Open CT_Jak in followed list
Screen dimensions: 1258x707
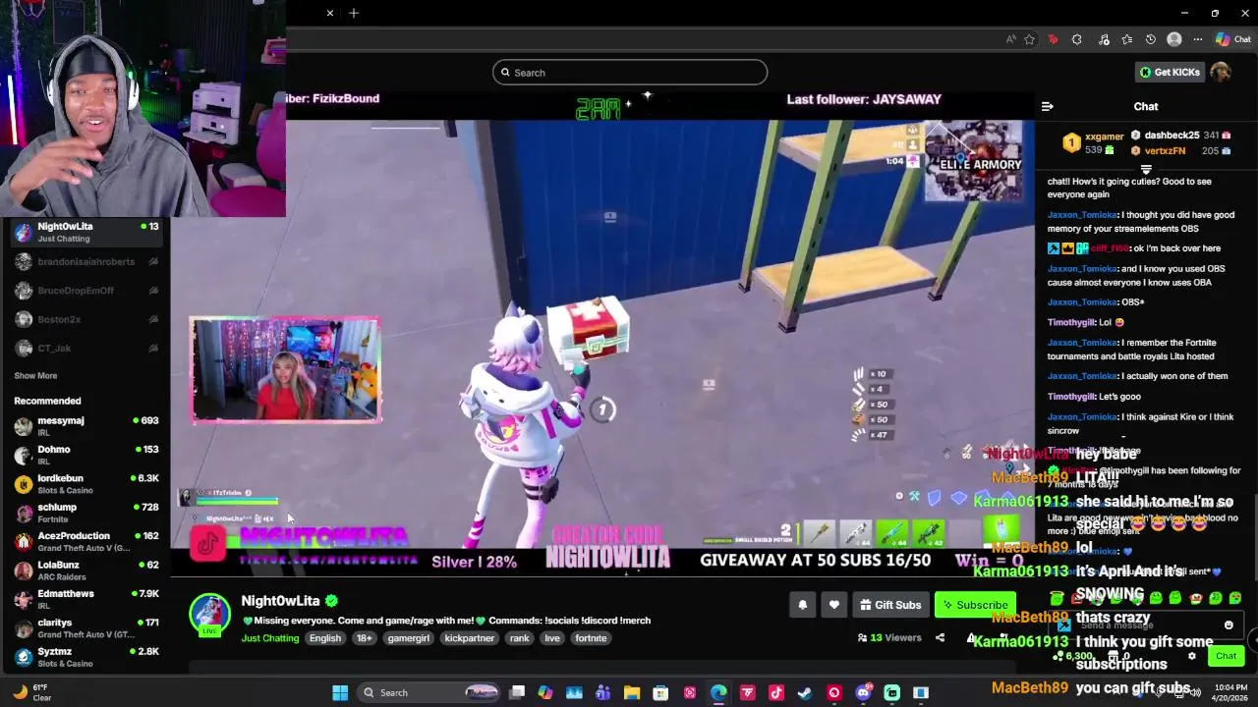click(86, 348)
